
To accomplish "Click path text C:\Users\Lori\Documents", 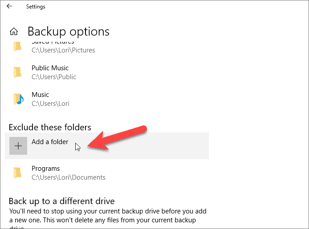I will 69,177.
